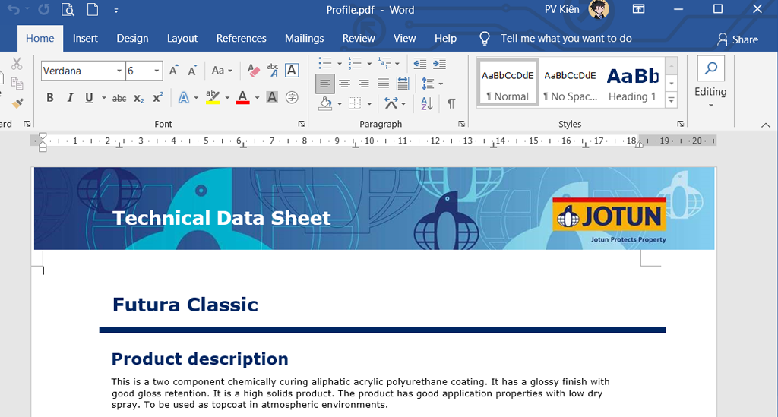This screenshot has height=417, width=778.
Task: Open Print Preview from quick access toolbar
Action: click(x=68, y=9)
